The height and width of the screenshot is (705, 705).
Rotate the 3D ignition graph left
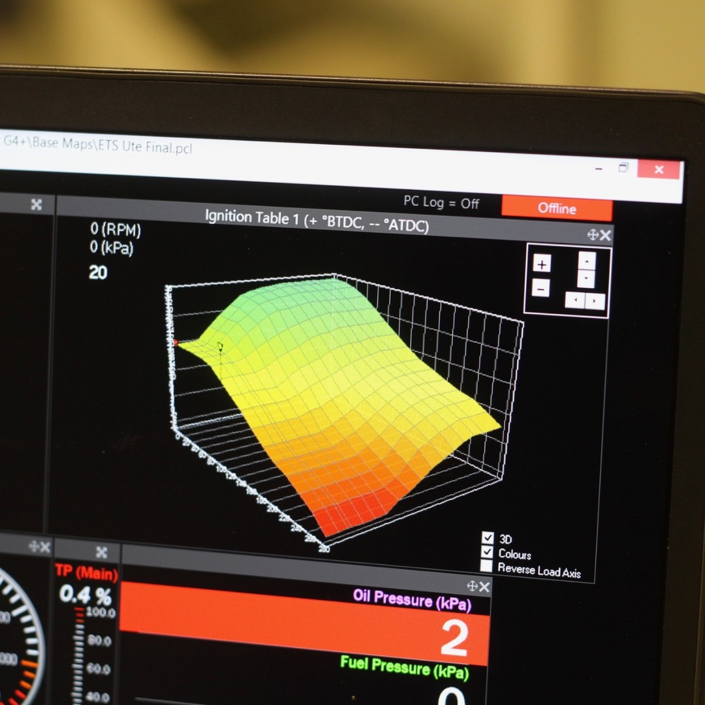click(x=575, y=300)
